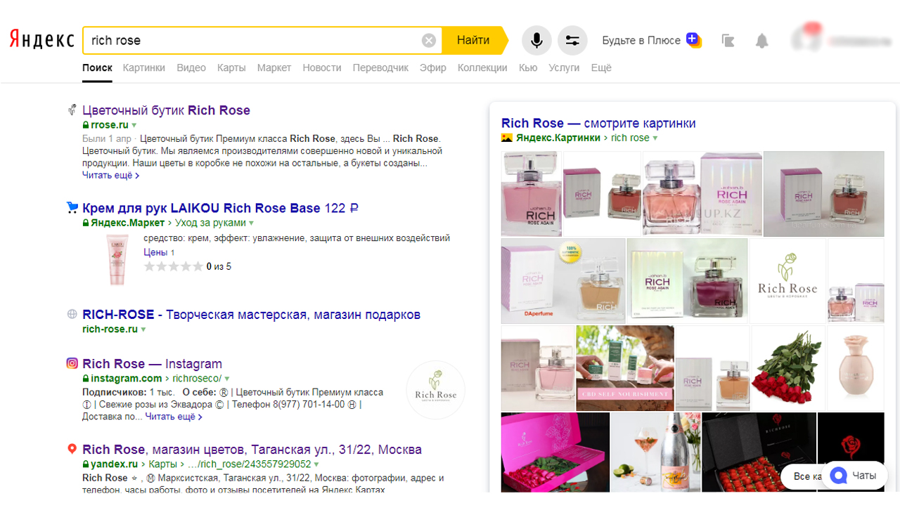Click the map pin icon for Таганская result
This screenshot has height=522, width=900.
pos(72,450)
